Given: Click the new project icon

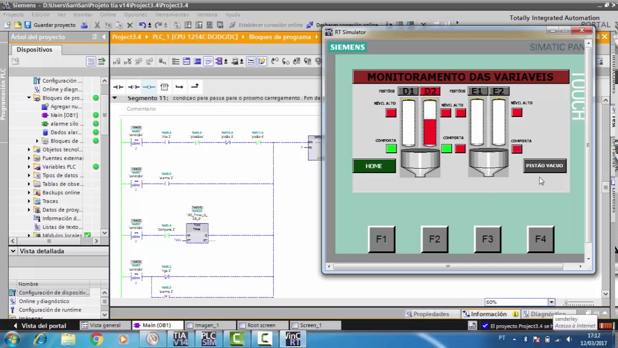Looking at the screenshot, I should pyautogui.click(x=8, y=25).
